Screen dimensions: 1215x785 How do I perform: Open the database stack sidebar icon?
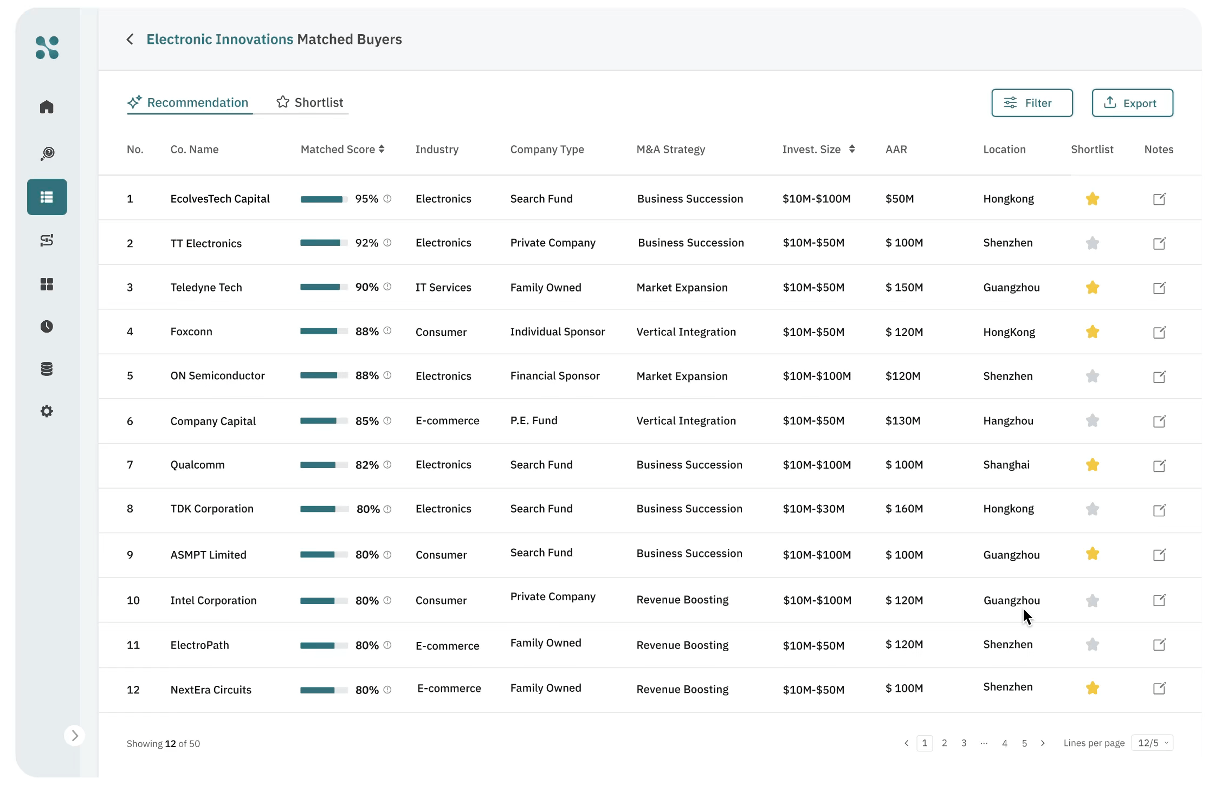[x=47, y=369]
